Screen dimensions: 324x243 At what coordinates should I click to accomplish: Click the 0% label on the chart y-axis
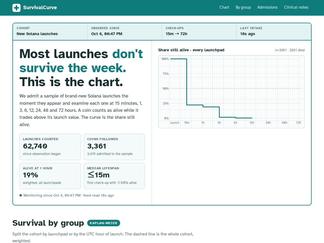click(x=166, y=118)
